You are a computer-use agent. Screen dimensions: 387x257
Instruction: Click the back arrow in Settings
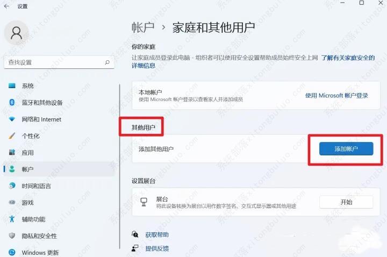pyautogui.click(x=6, y=6)
